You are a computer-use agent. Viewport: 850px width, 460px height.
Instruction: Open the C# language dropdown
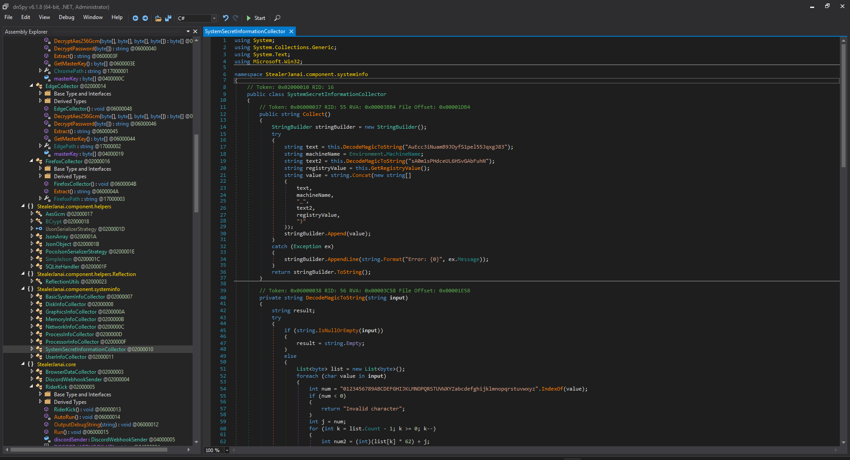pos(214,18)
